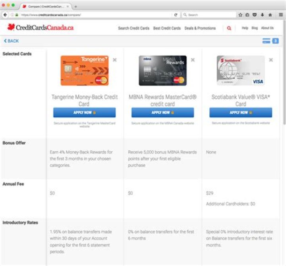This screenshot has height=266, width=286.
Task: Open the Help page
Action: (x=245, y=28)
